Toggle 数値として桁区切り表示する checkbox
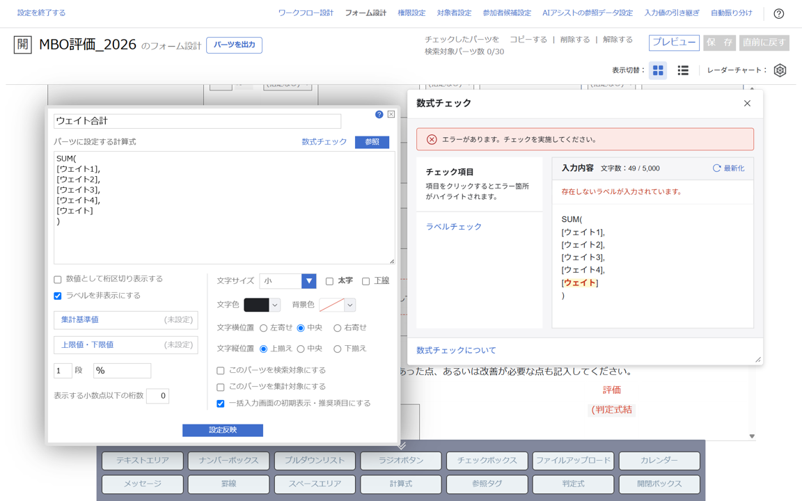The width and height of the screenshot is (802, 501). (x=58, y=280)
